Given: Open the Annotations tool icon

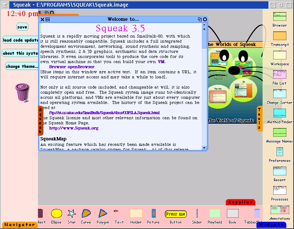Looking at the screenshot, I should (x=279, y=210).
